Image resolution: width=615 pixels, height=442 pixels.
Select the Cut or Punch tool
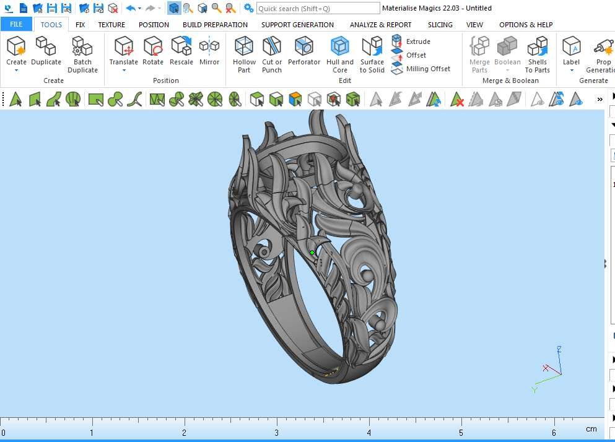click(x=271, y=54)
